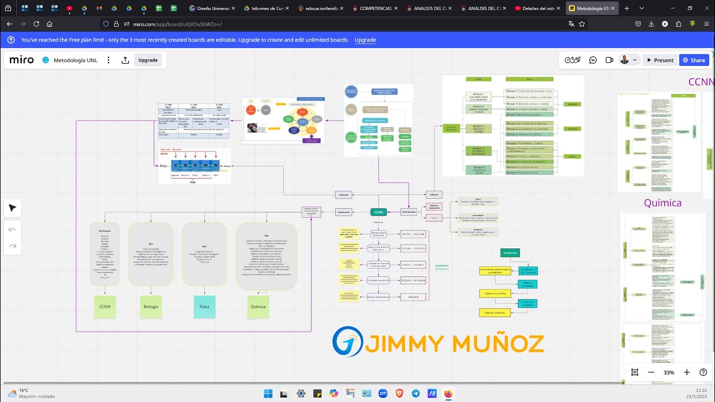Go to the browser home page
The height and width of the screenshot is (402, 715).
[x=50, y=24]
